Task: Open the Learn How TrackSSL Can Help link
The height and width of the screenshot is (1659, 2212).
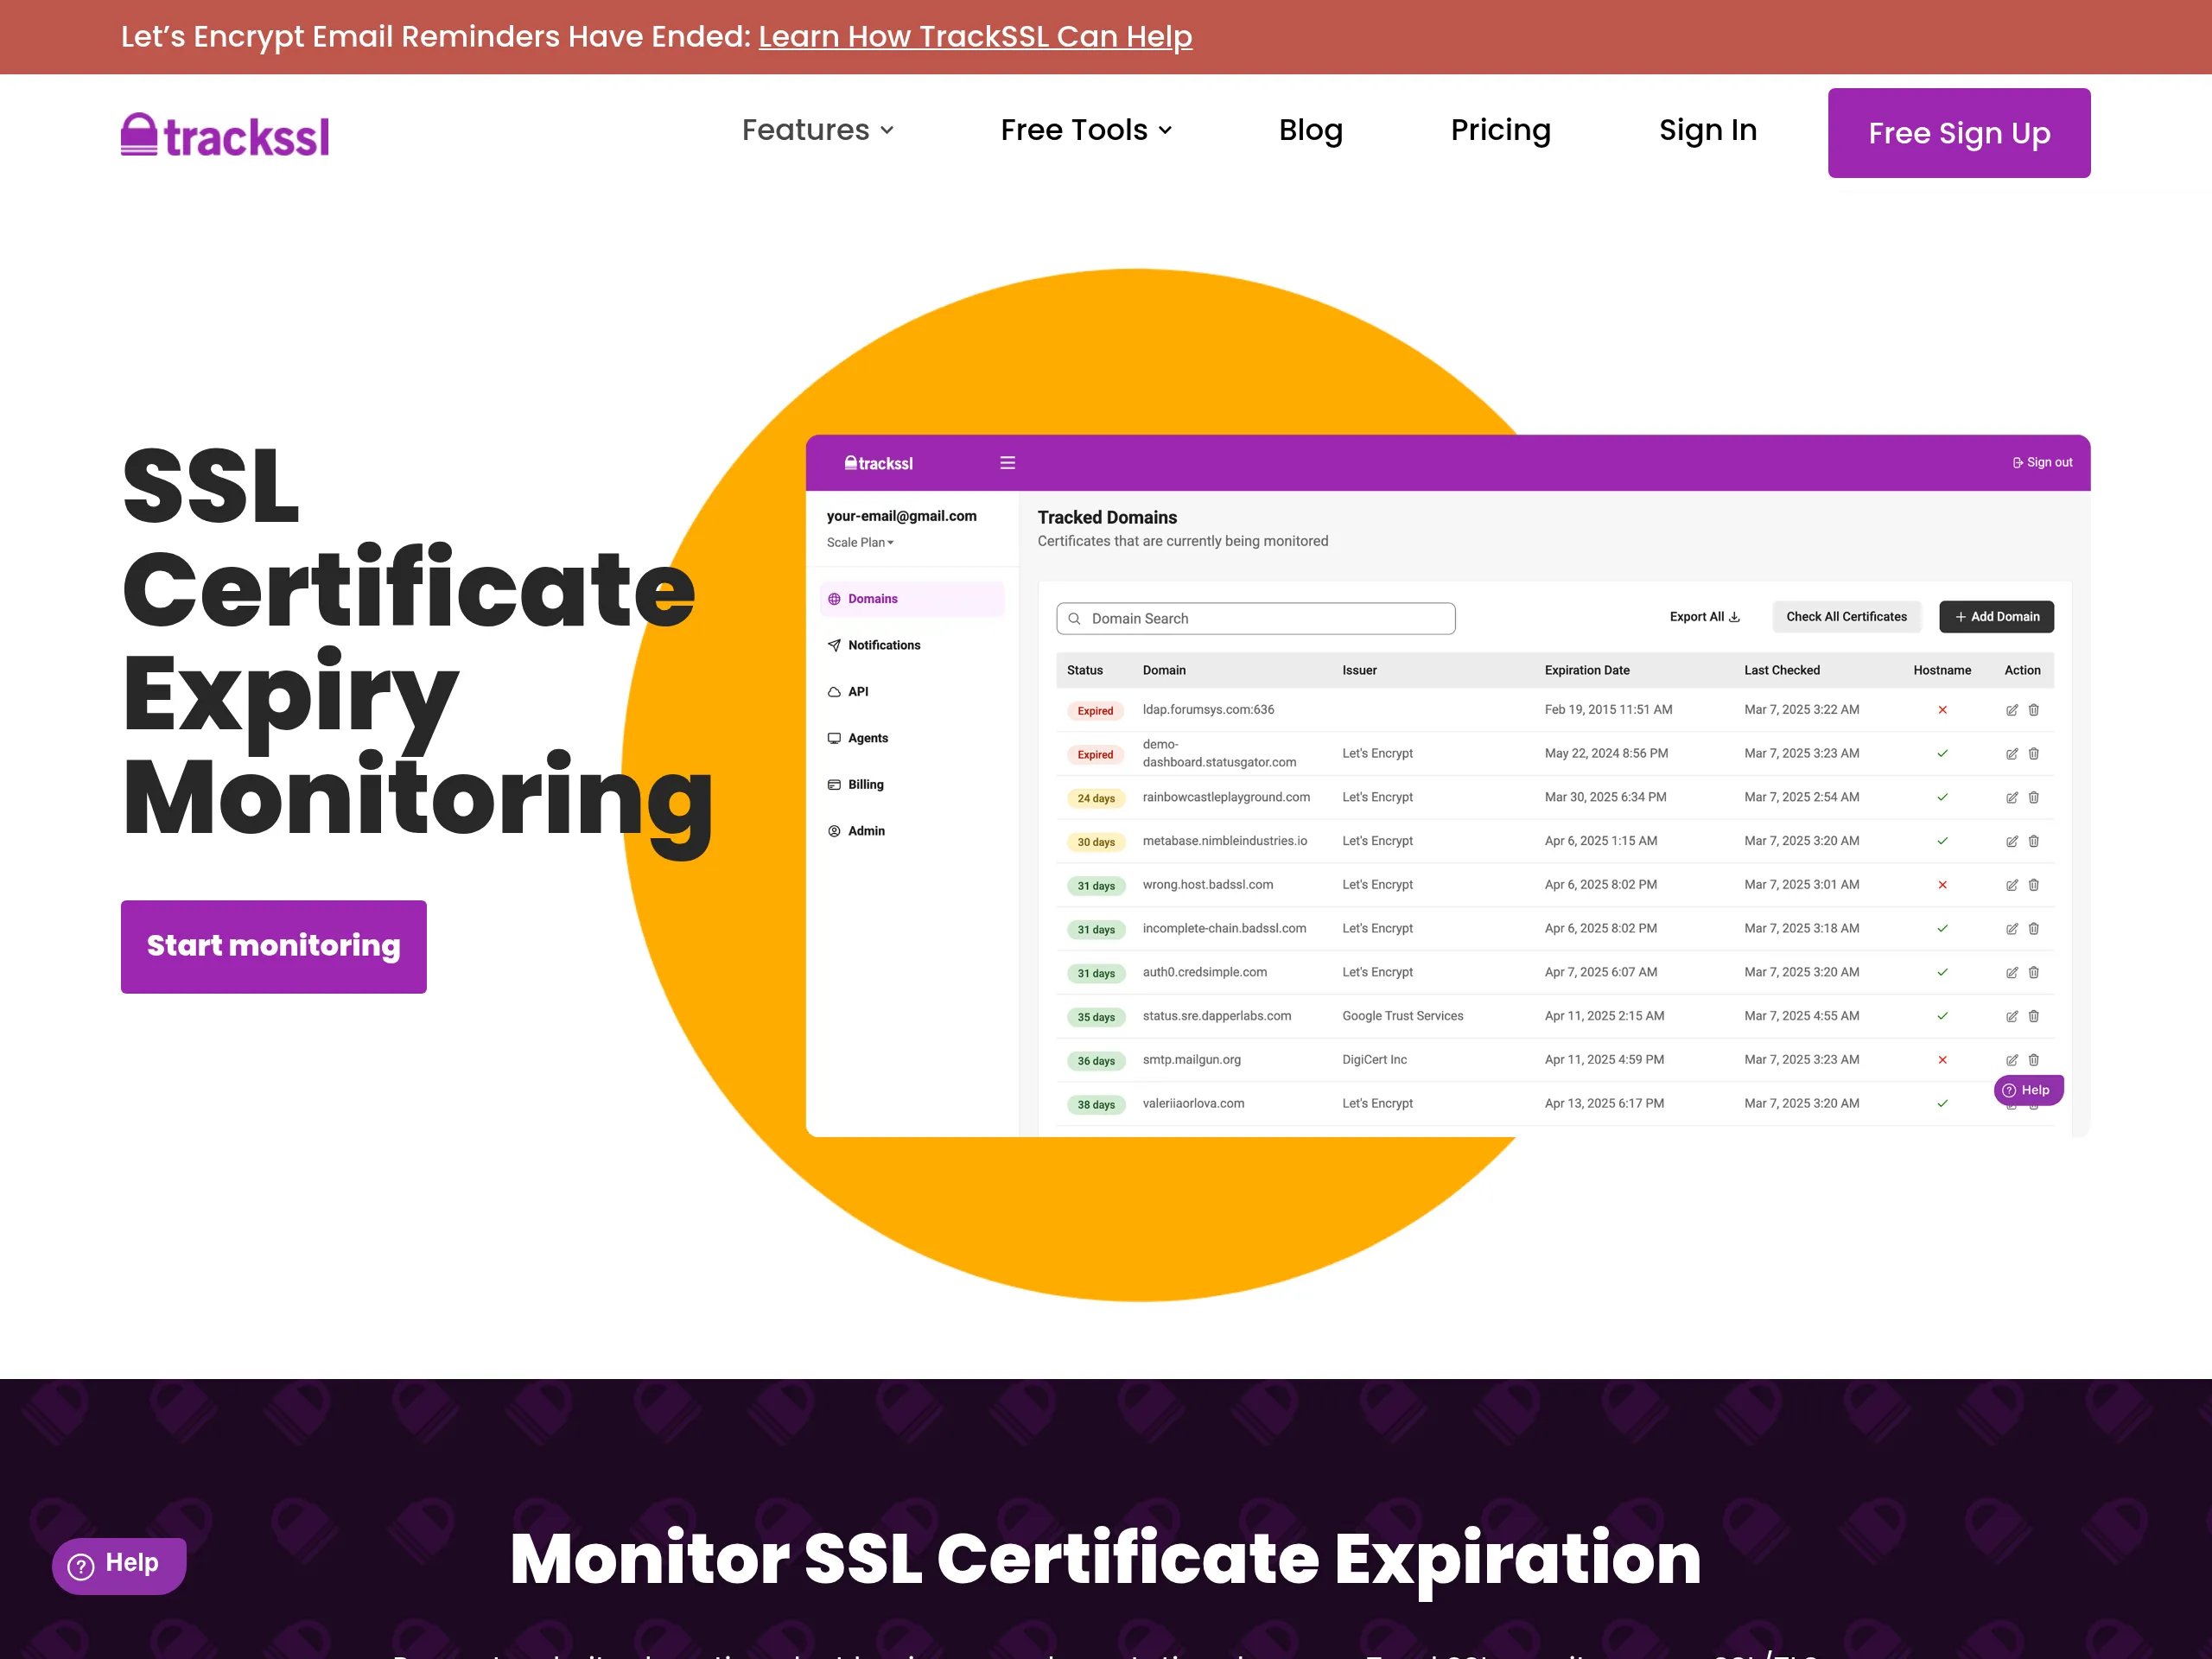Action: (975, 36)
